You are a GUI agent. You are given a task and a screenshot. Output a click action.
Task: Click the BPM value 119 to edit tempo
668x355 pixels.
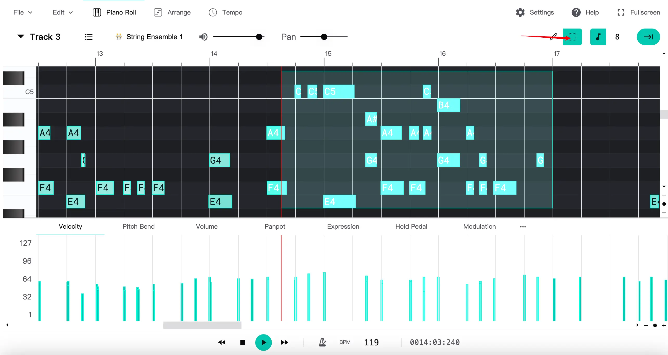[371, 342]
